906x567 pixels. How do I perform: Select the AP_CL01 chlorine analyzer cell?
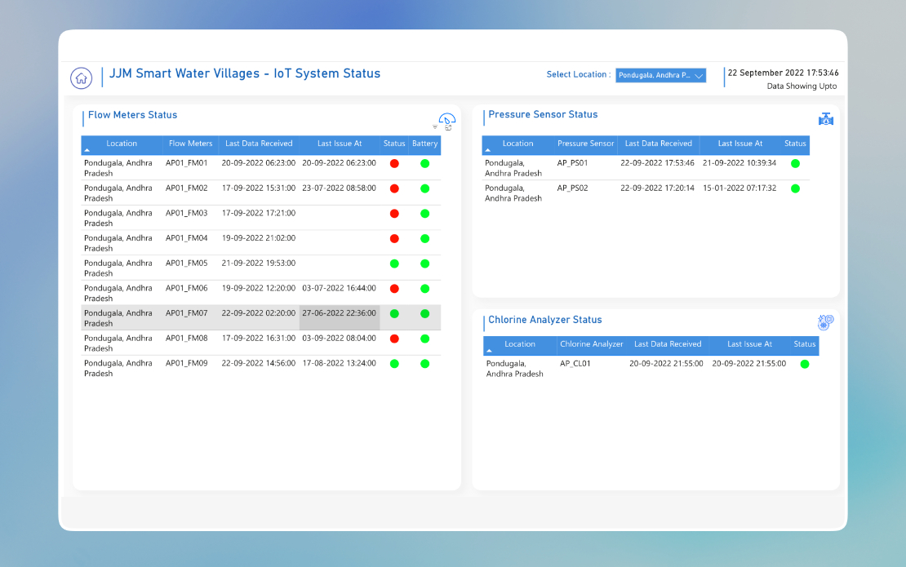point(575,364)
